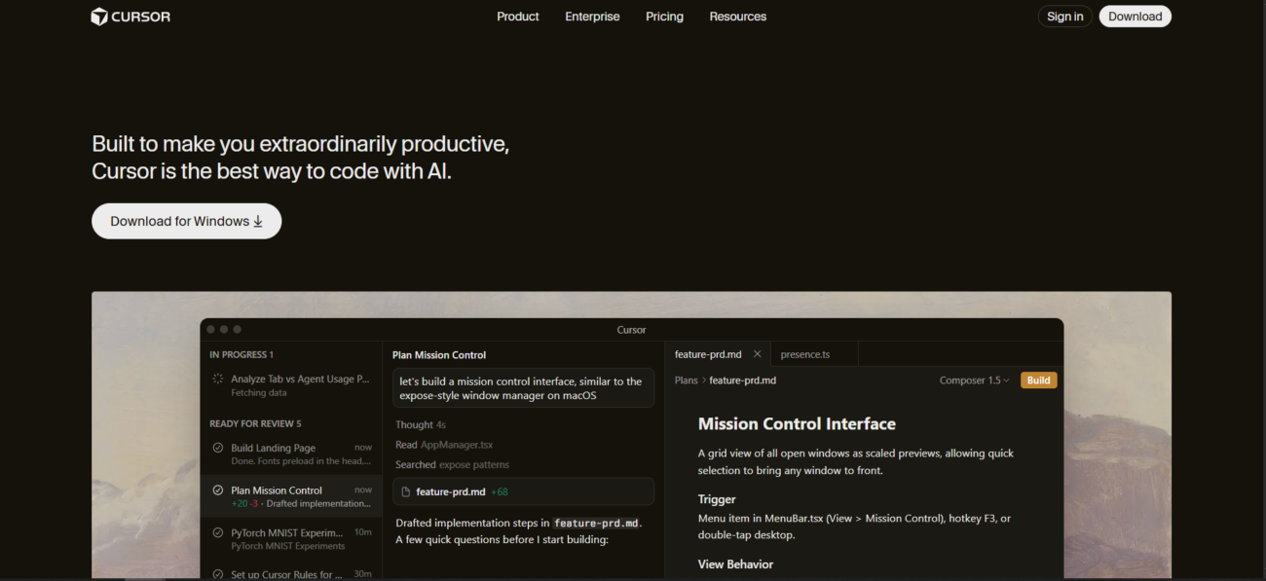Open the Product menu
Screen dimensions: 1266x581
(517, 17)
